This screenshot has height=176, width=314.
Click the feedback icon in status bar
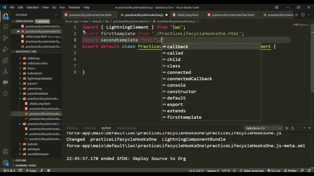coord(302,171)
